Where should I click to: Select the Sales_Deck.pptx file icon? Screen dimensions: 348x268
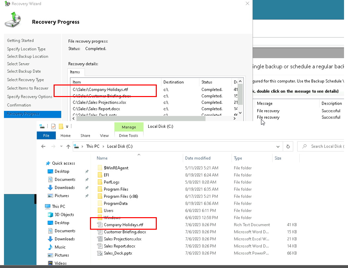coord(100,253)
